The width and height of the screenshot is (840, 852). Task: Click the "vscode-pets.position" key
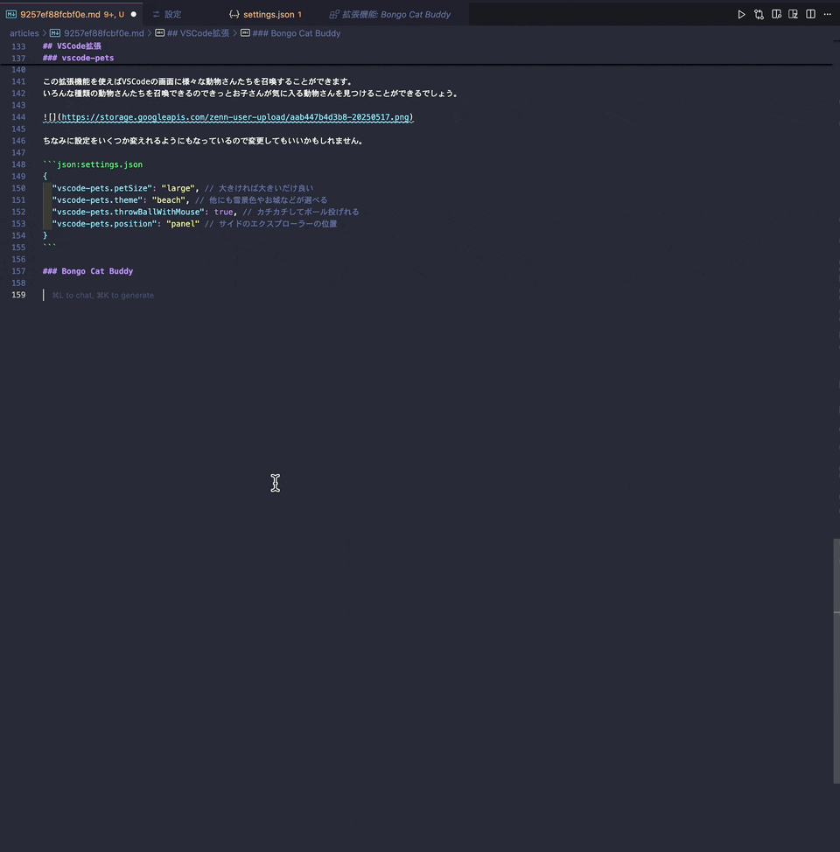click(104, 225)
